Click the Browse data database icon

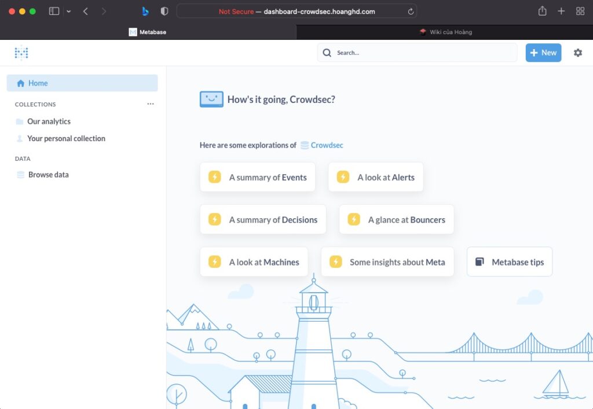click(20, 175)
